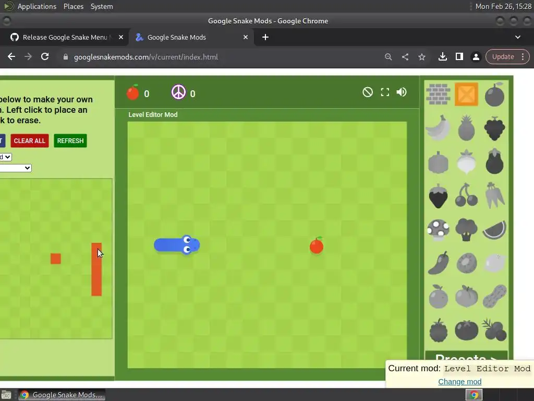Close the Google Snake Mods tab

[246, 37]
